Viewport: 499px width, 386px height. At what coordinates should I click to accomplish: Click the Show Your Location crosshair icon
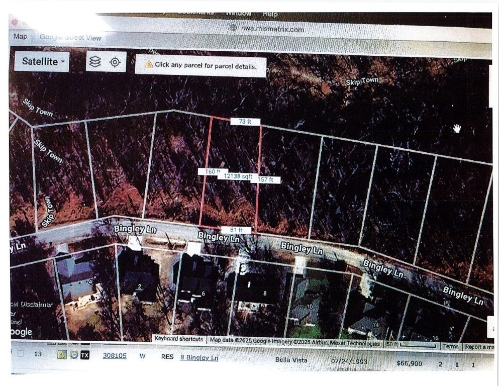(x=115, y=61)
